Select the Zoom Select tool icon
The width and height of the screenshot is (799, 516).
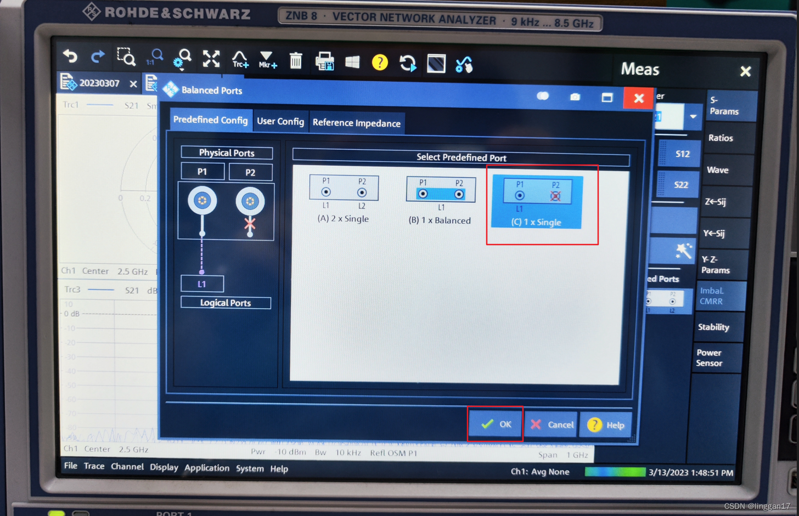[126, 56]
